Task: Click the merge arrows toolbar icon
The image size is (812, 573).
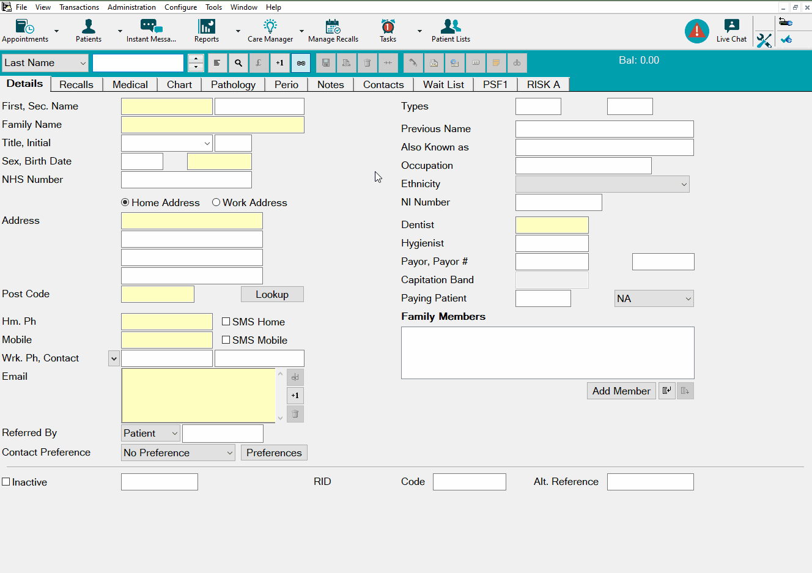Action: click(388, 63)
